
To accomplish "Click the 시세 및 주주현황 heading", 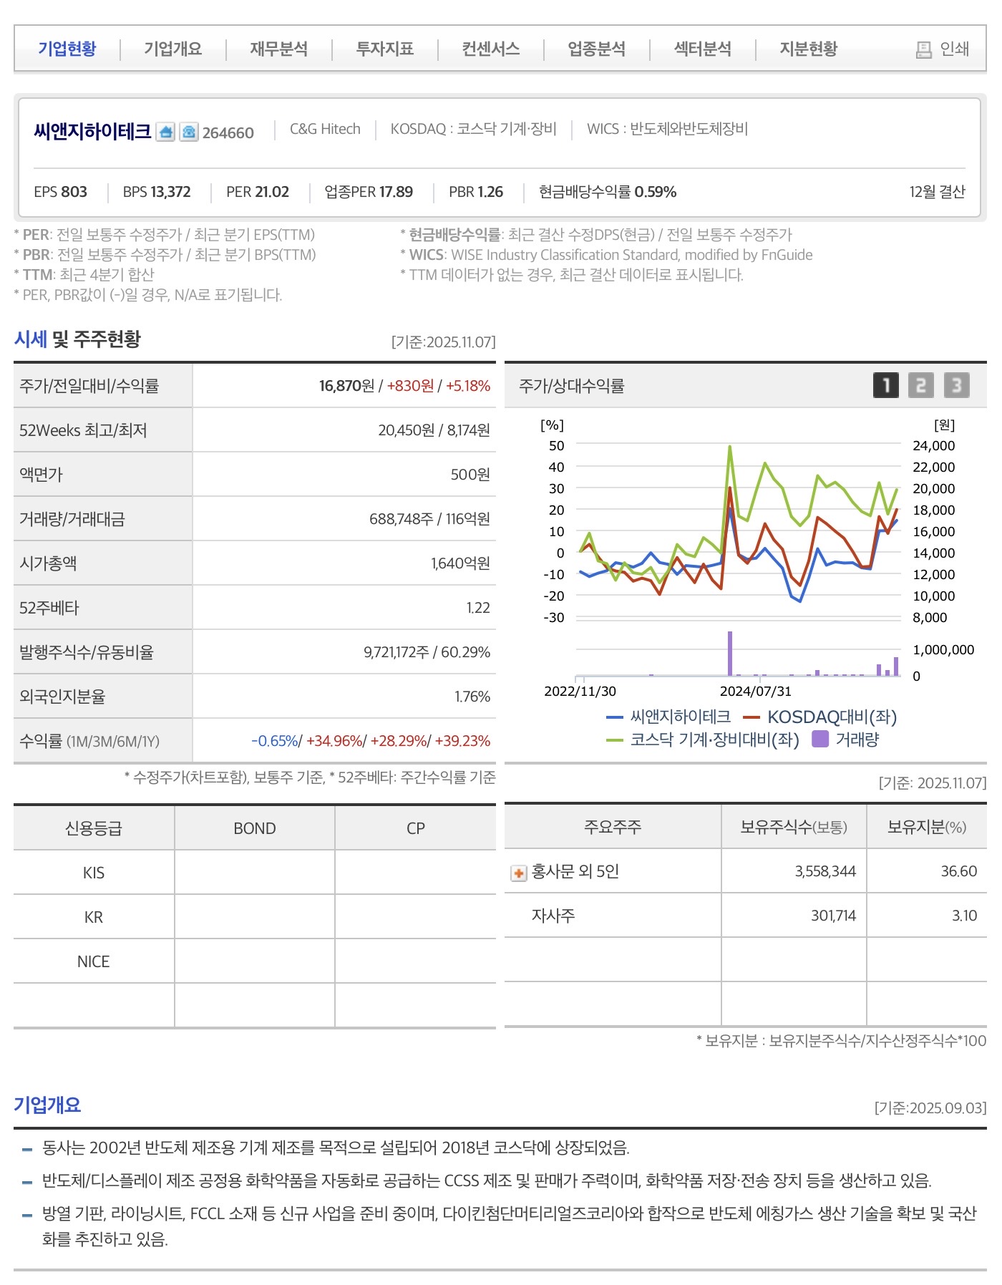I will pos(77,339).
